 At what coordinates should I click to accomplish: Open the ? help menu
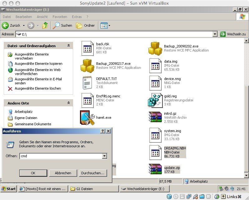click(x=87, y=17)
